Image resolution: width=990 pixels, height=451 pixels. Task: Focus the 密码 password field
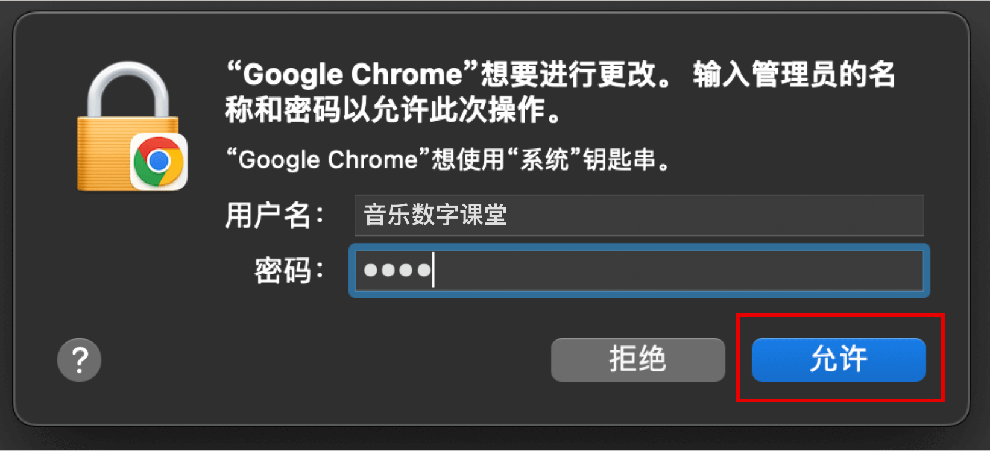[639, 271]
